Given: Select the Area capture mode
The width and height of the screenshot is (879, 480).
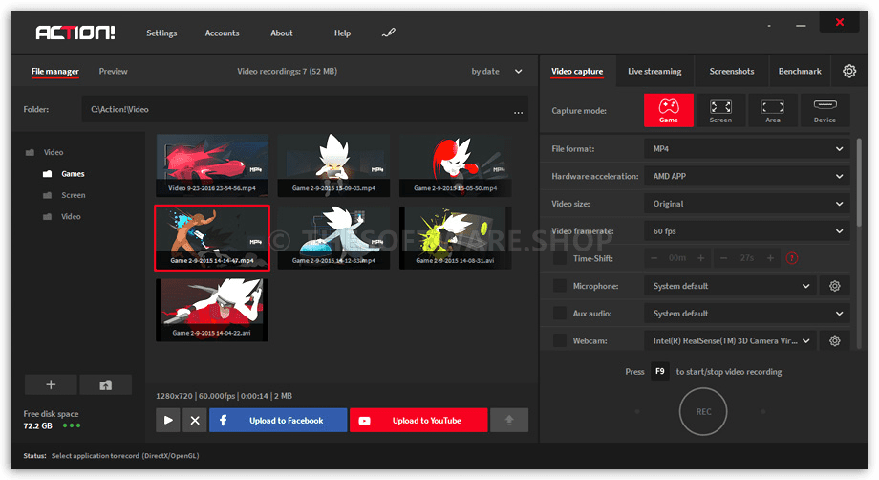Looking at the screenshot, I should [773, 110].
